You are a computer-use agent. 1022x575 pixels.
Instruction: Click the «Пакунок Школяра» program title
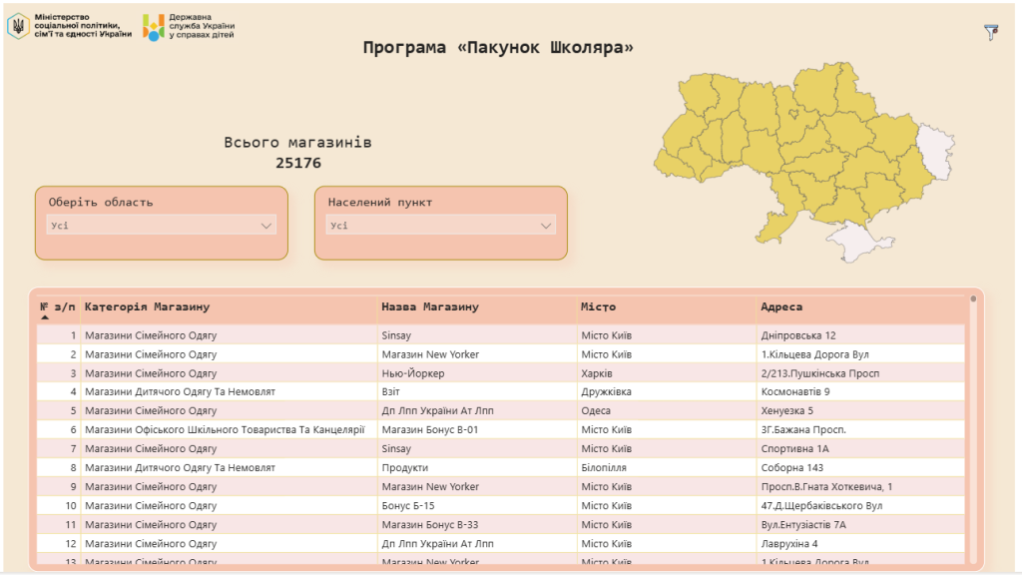(499, 46)
